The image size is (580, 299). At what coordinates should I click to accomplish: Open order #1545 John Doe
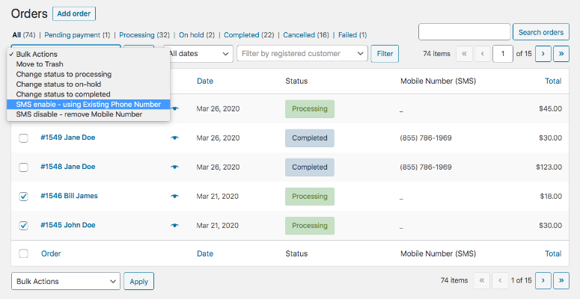(x=67, y=225)
